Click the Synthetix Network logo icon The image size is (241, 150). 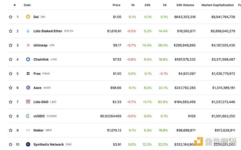[x=28, y=144]
